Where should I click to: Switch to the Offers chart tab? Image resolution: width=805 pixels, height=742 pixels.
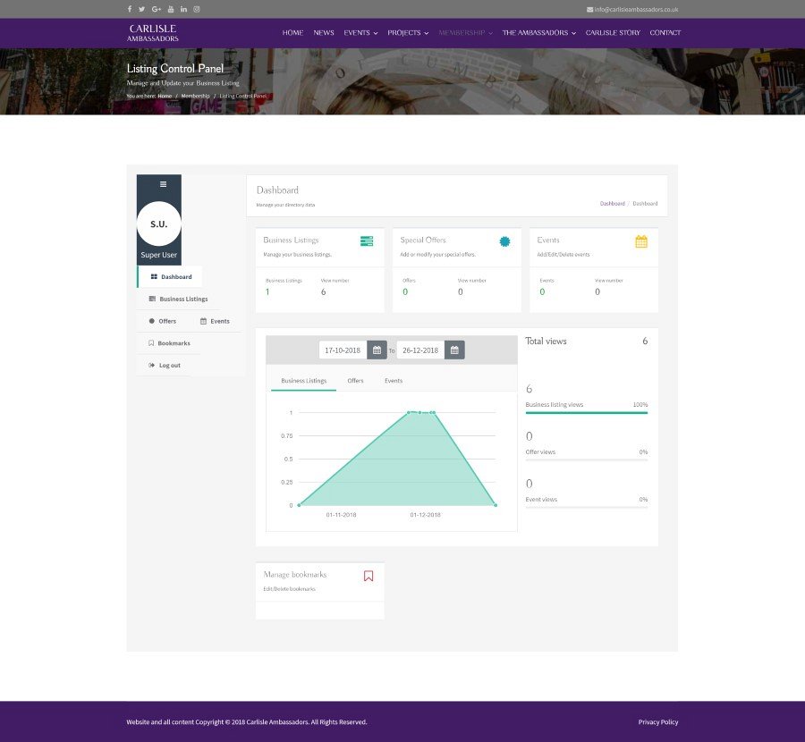coord(355,381)
